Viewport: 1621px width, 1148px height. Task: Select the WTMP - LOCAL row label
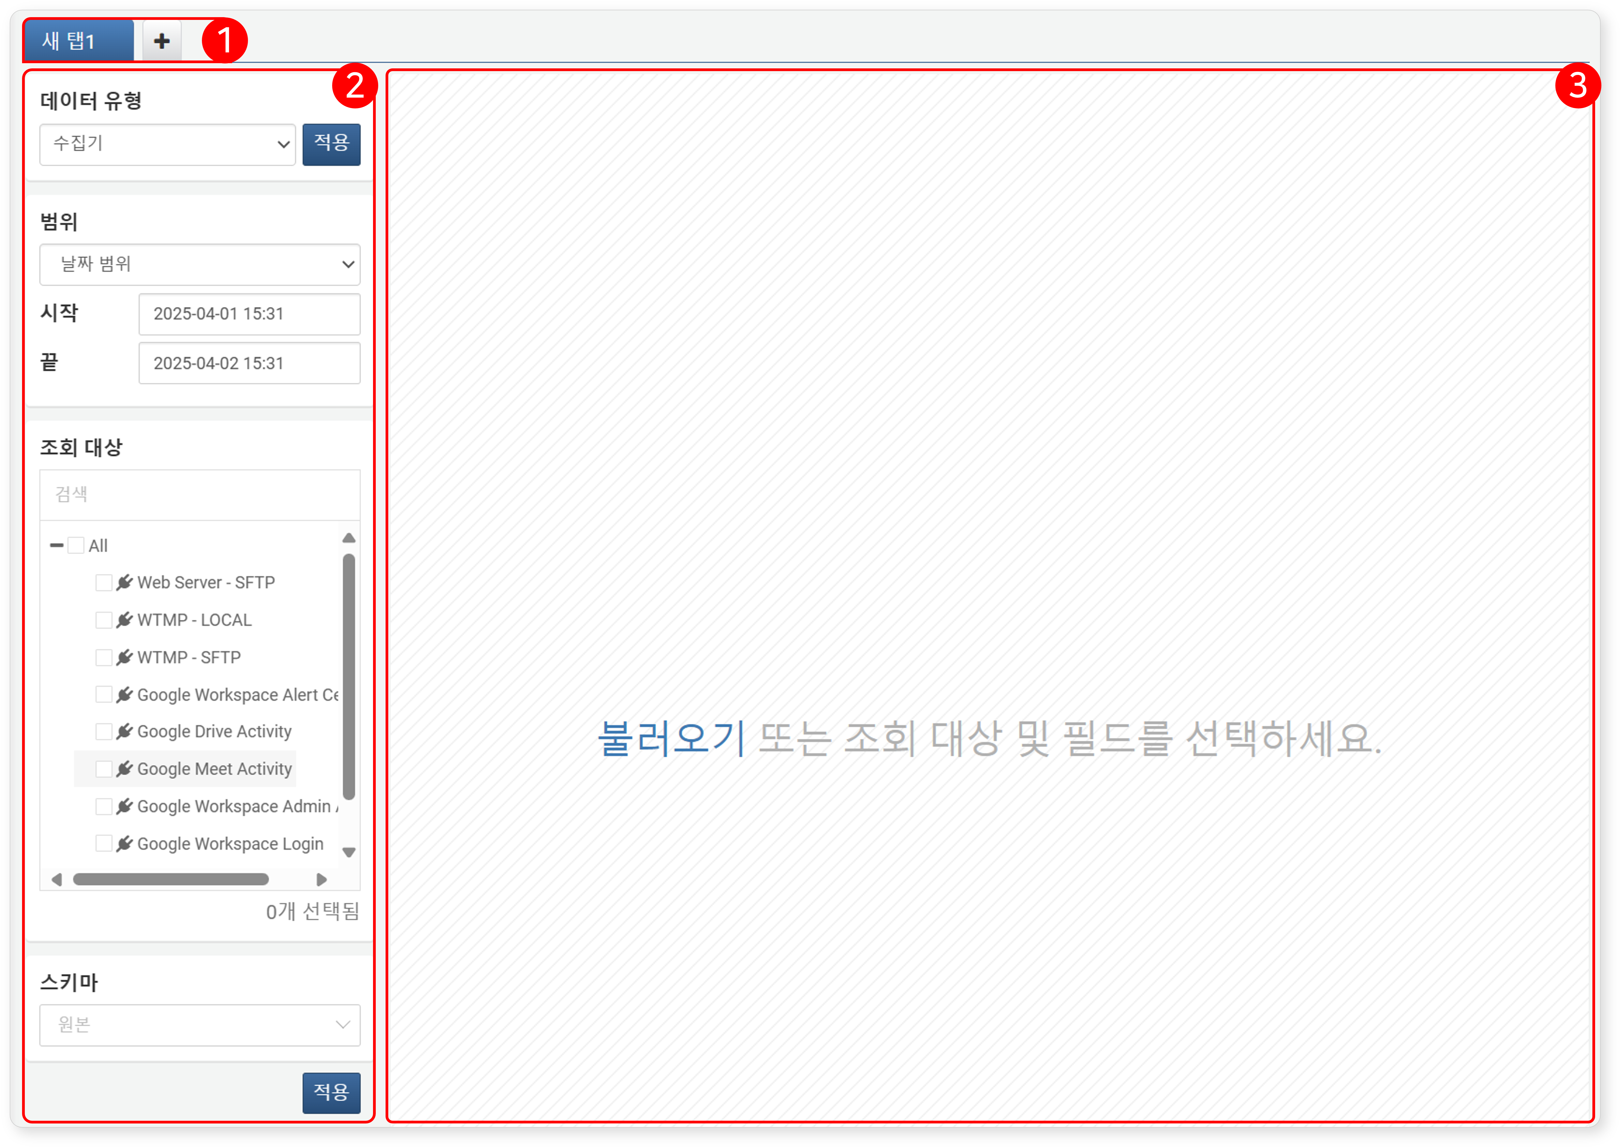pos(194,620)
